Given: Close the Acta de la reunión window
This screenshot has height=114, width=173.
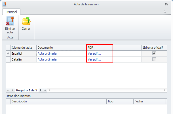Looking at the screenshot, I should (x=166, y=4).
